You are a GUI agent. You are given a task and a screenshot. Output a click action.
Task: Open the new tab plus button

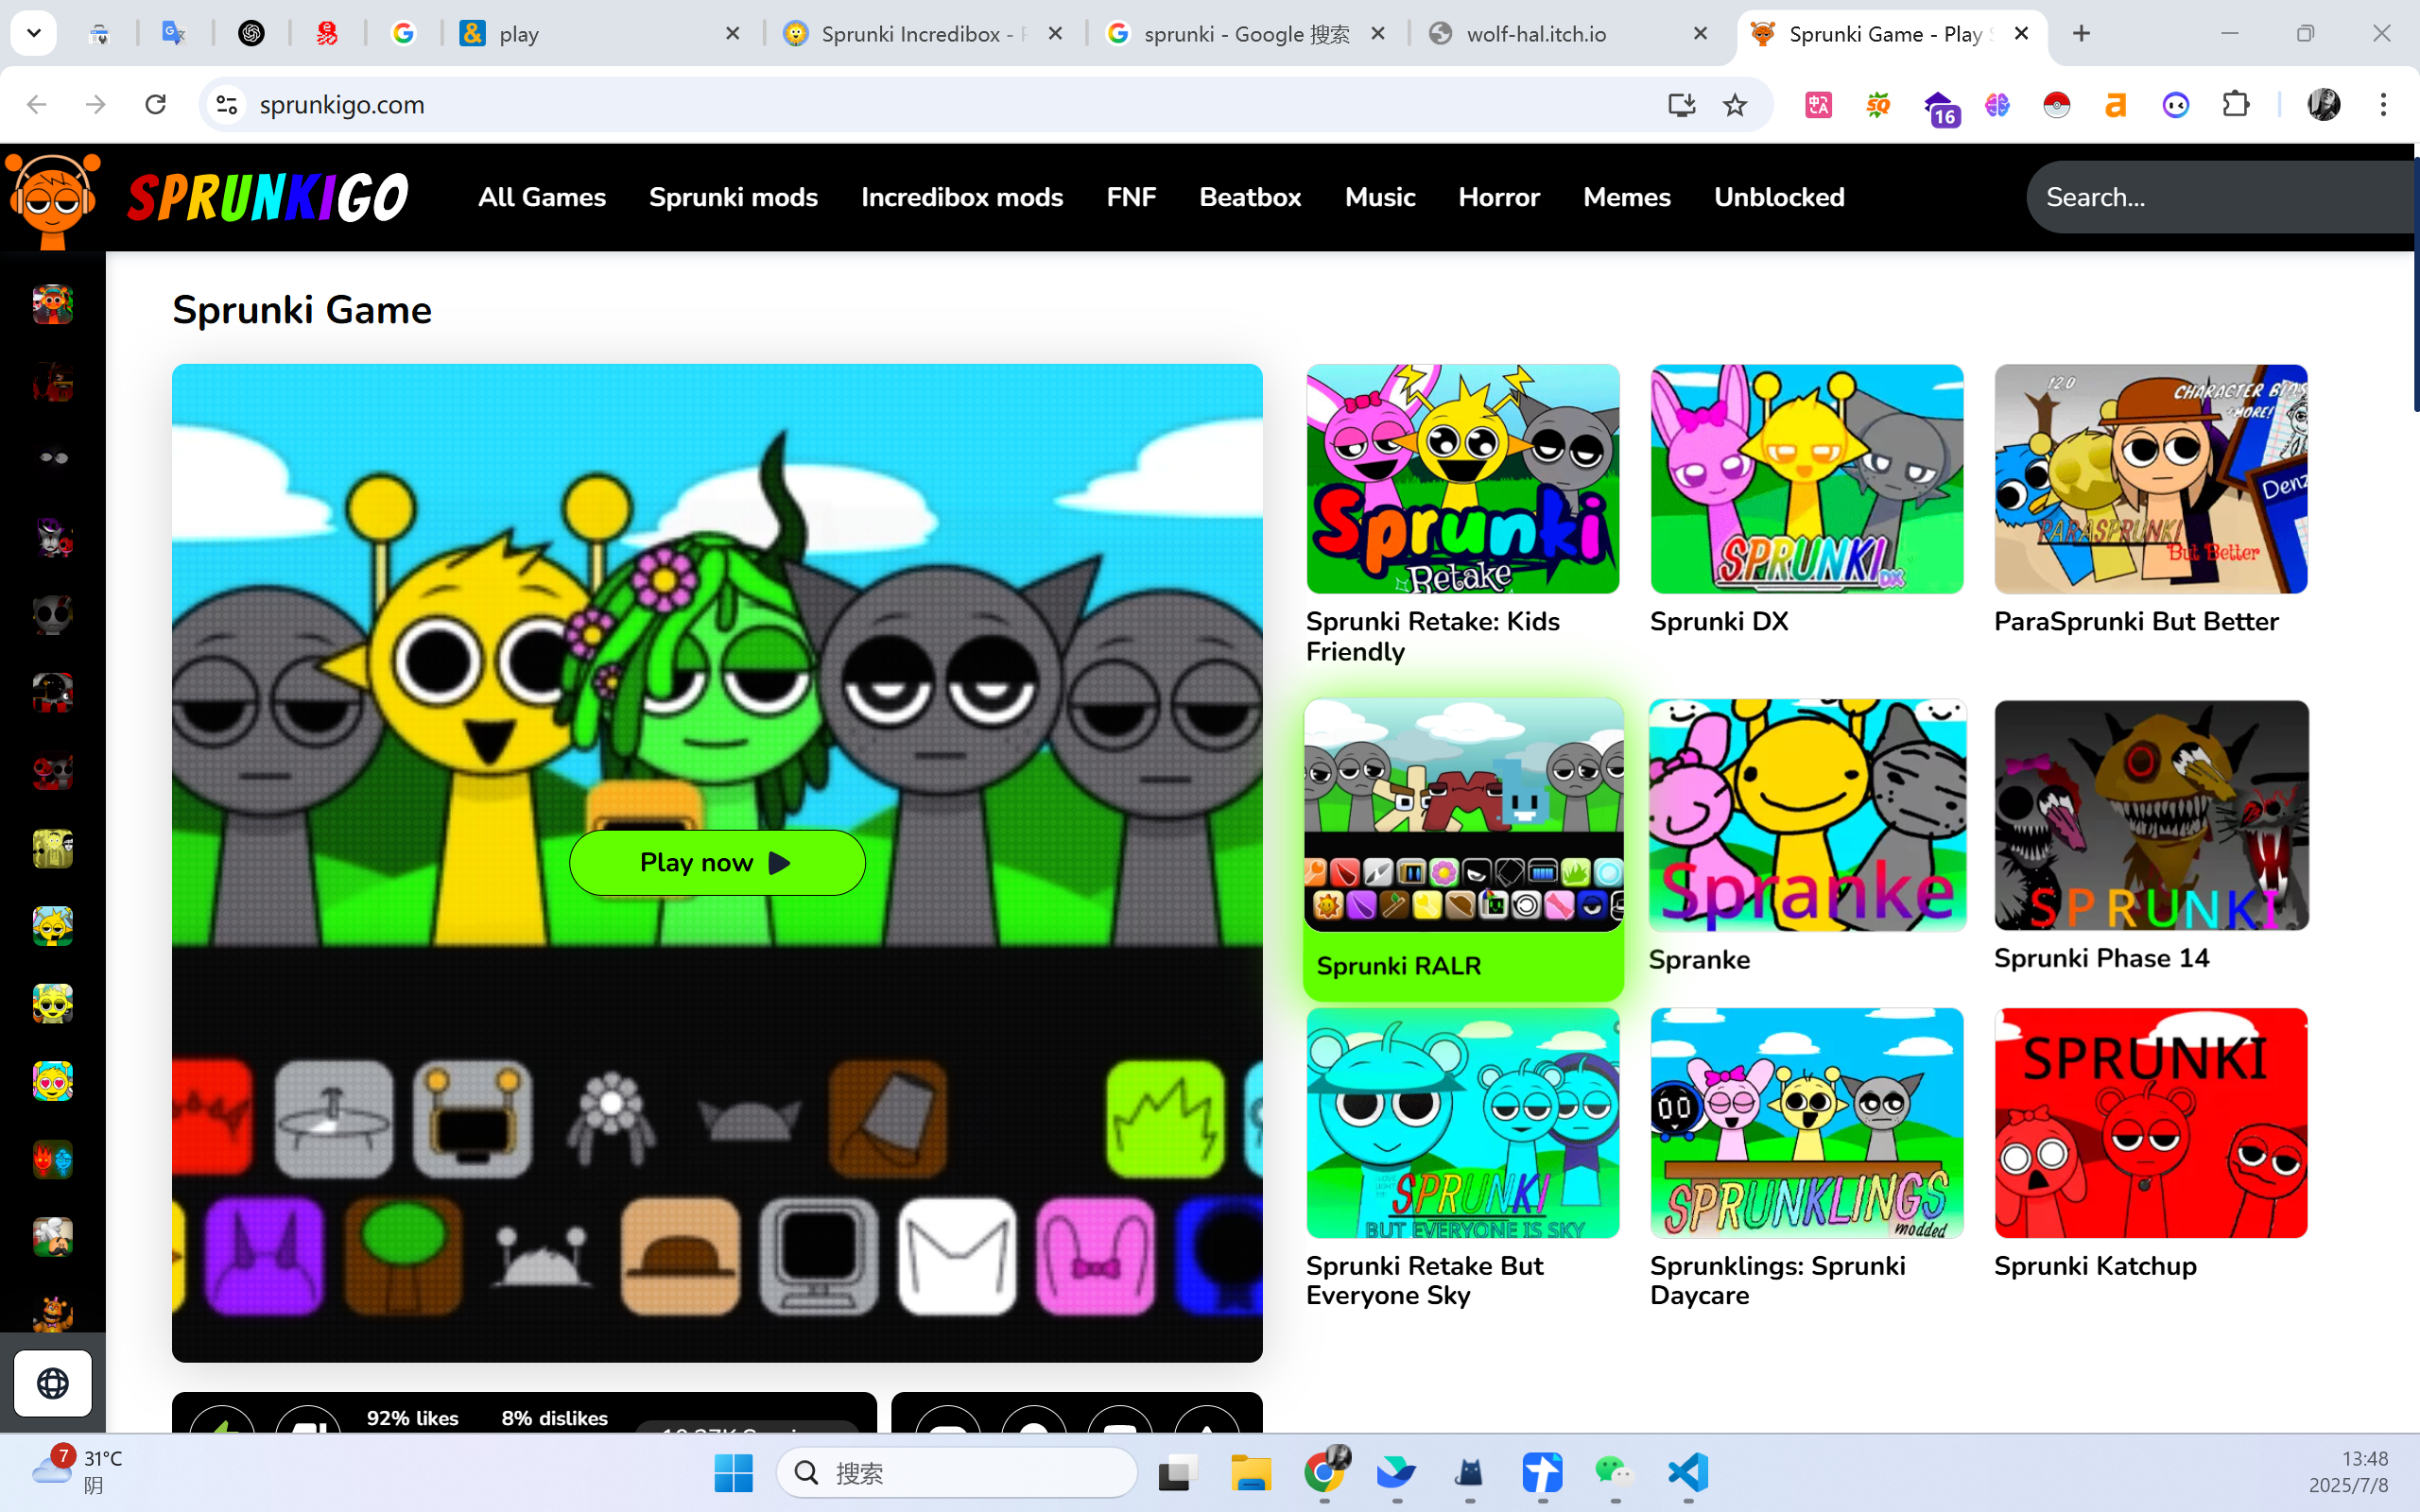click(2082, 34)
